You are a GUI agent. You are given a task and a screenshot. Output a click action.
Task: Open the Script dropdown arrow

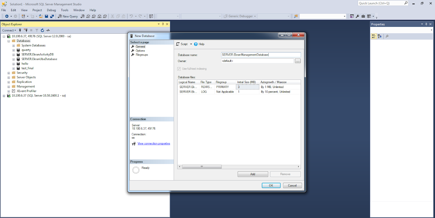(191, 44)
